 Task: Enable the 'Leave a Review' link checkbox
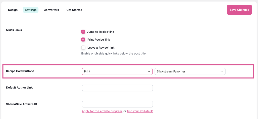pos(83,47)
